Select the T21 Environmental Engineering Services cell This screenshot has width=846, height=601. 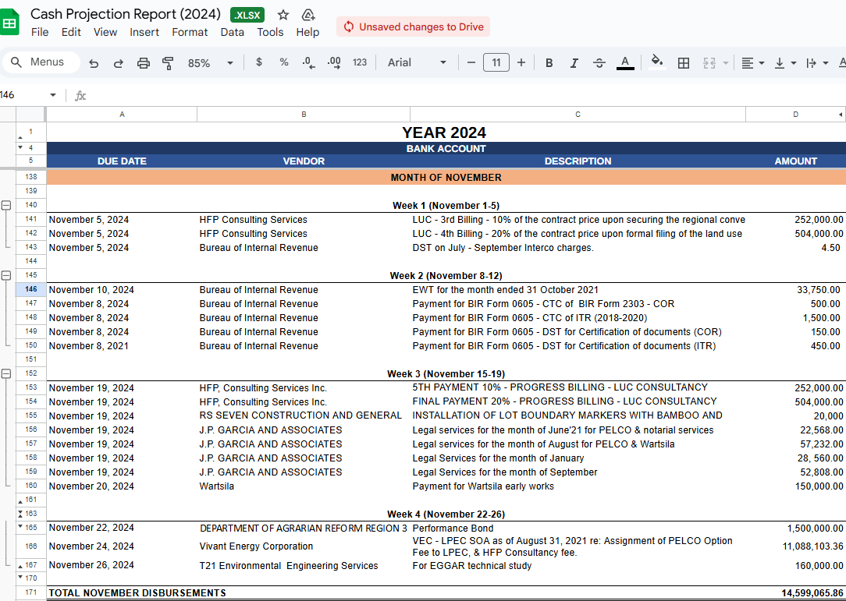pos(304,566)
